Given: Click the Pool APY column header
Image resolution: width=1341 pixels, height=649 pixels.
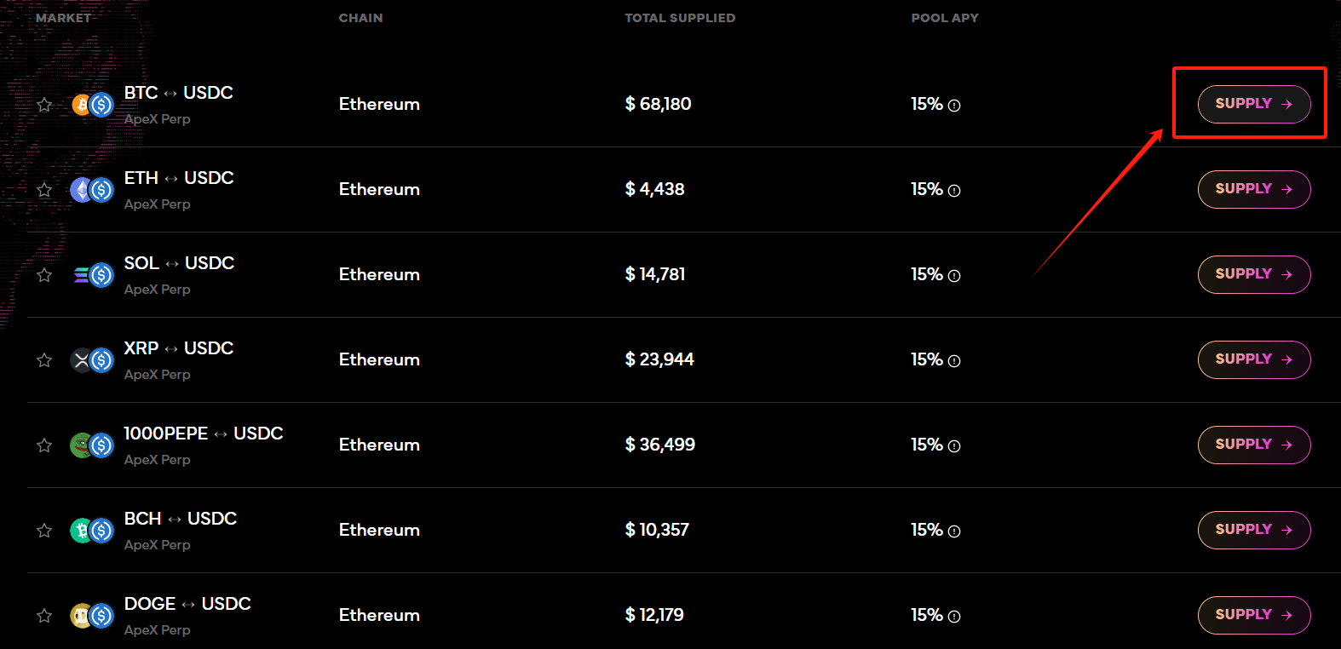Looking at the screenshot, I should click(945, 18).
